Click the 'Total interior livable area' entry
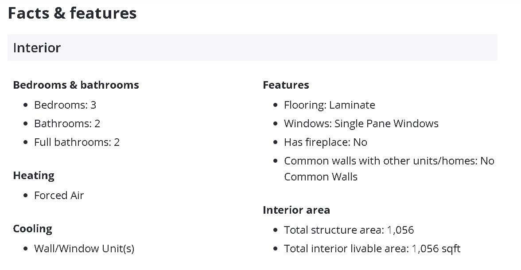 click(372, 249)
